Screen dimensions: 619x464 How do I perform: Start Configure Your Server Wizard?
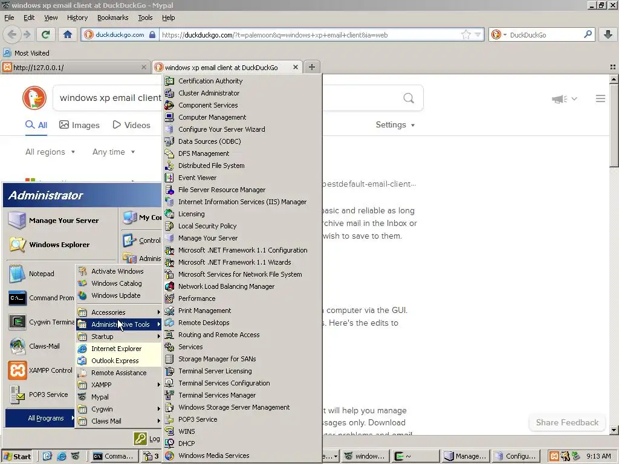(x=242, y=129)
